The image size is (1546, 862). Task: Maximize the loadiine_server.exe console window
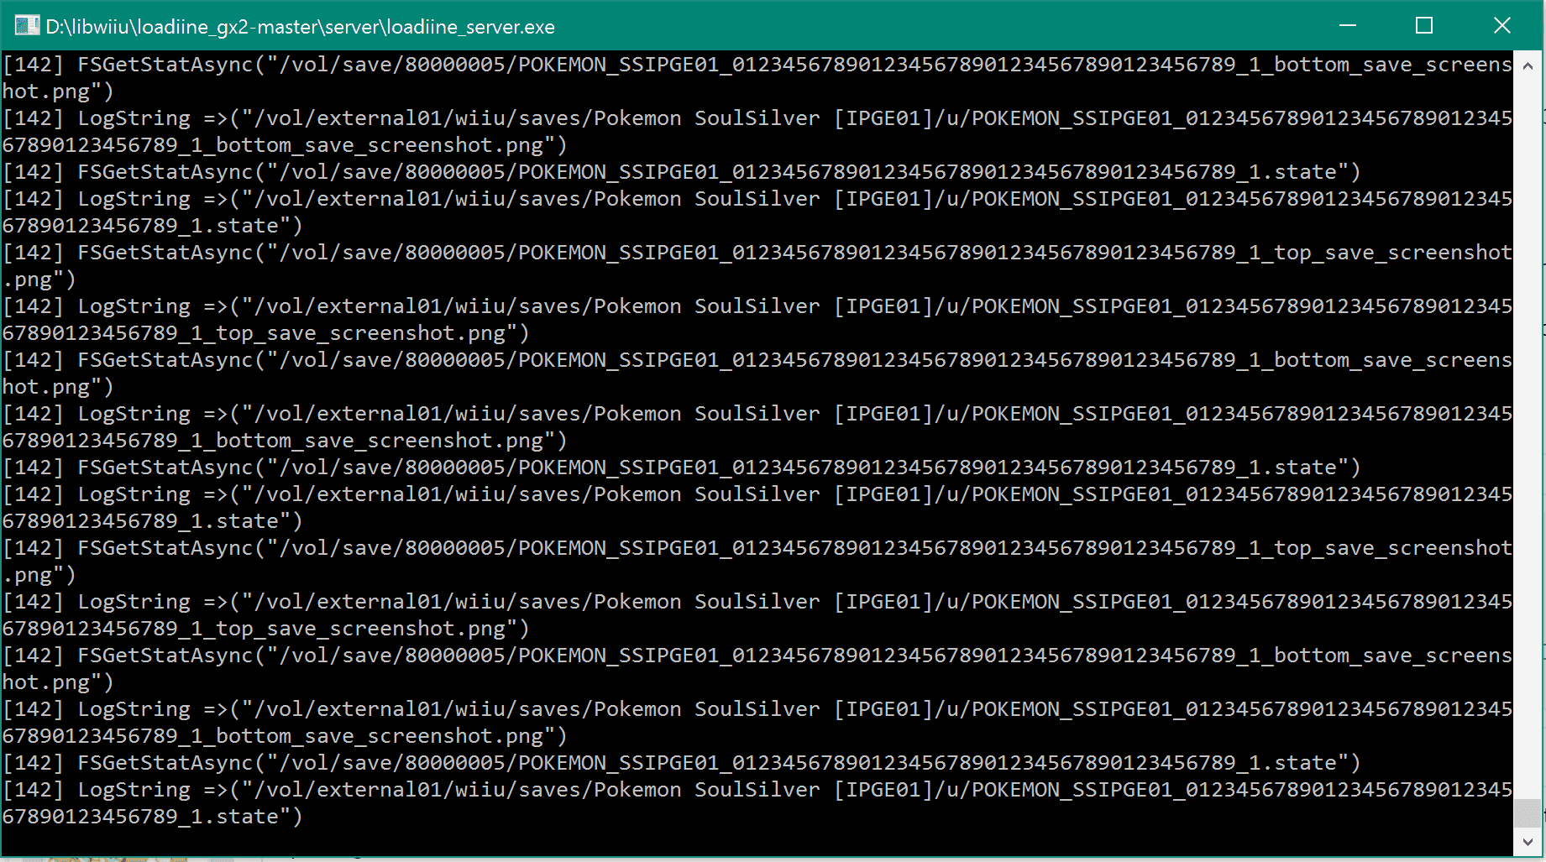coord(1424,26)
